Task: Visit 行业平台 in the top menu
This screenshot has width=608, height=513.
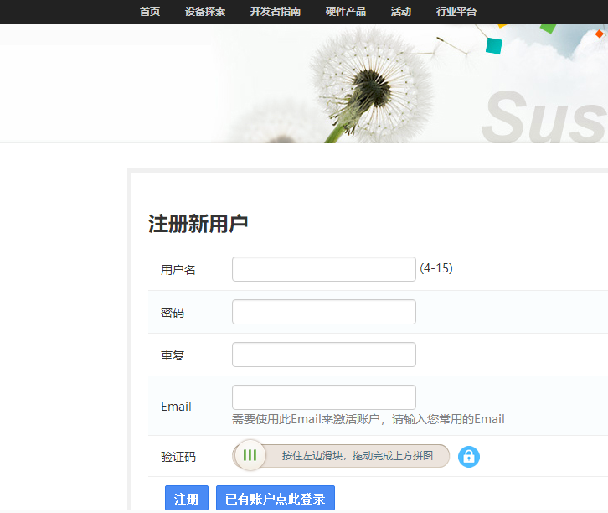Action: pyautogui.click(x=456, y=12)
